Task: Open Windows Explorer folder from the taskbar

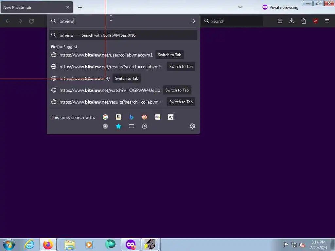Action: [x=70, y=244]
